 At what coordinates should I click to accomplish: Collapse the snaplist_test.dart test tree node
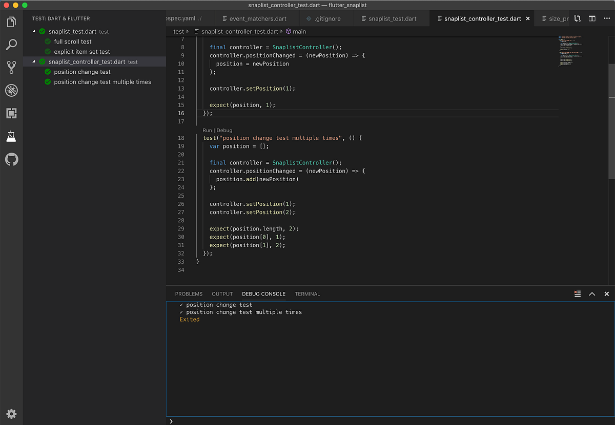coord(34,32)
